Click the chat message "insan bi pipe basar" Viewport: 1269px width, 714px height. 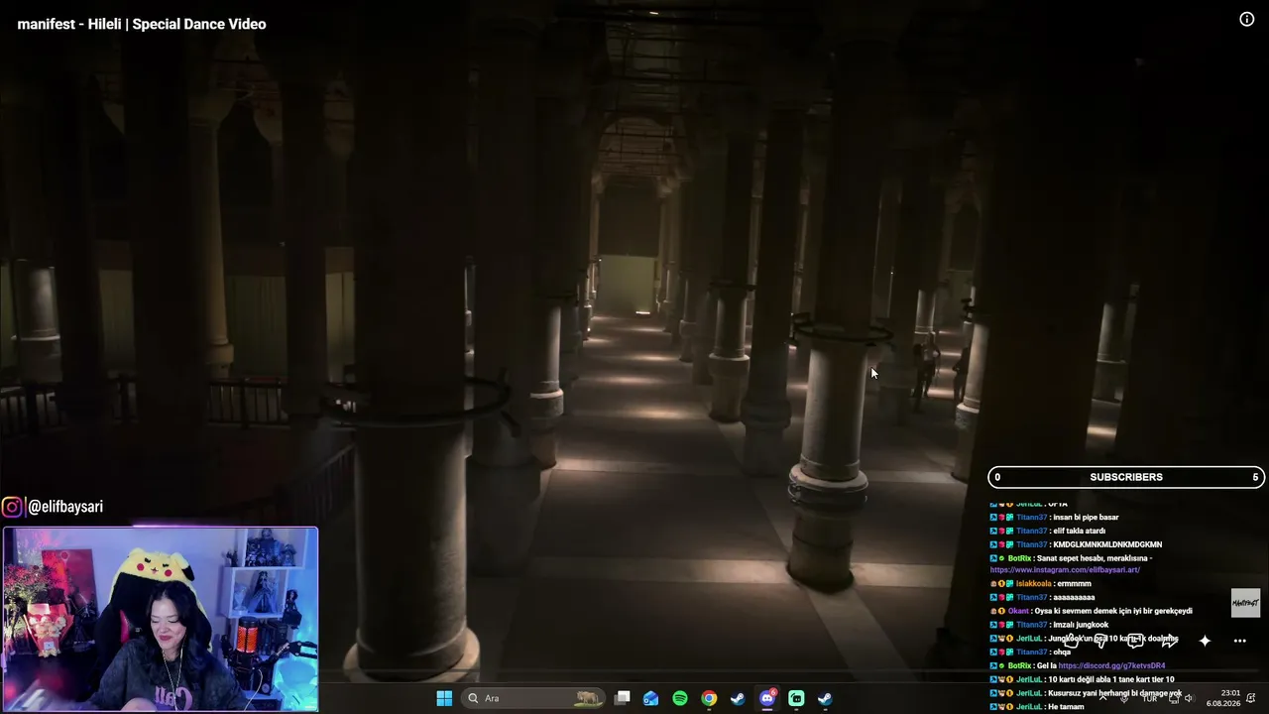point(1086,517)
